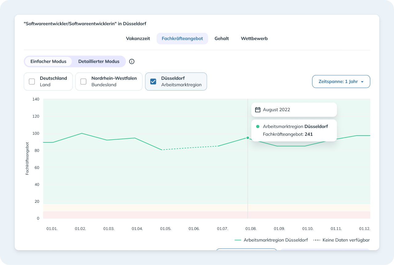Uncheck the Düsseldorf Arbeitsmarktregion checkbox

153,82
